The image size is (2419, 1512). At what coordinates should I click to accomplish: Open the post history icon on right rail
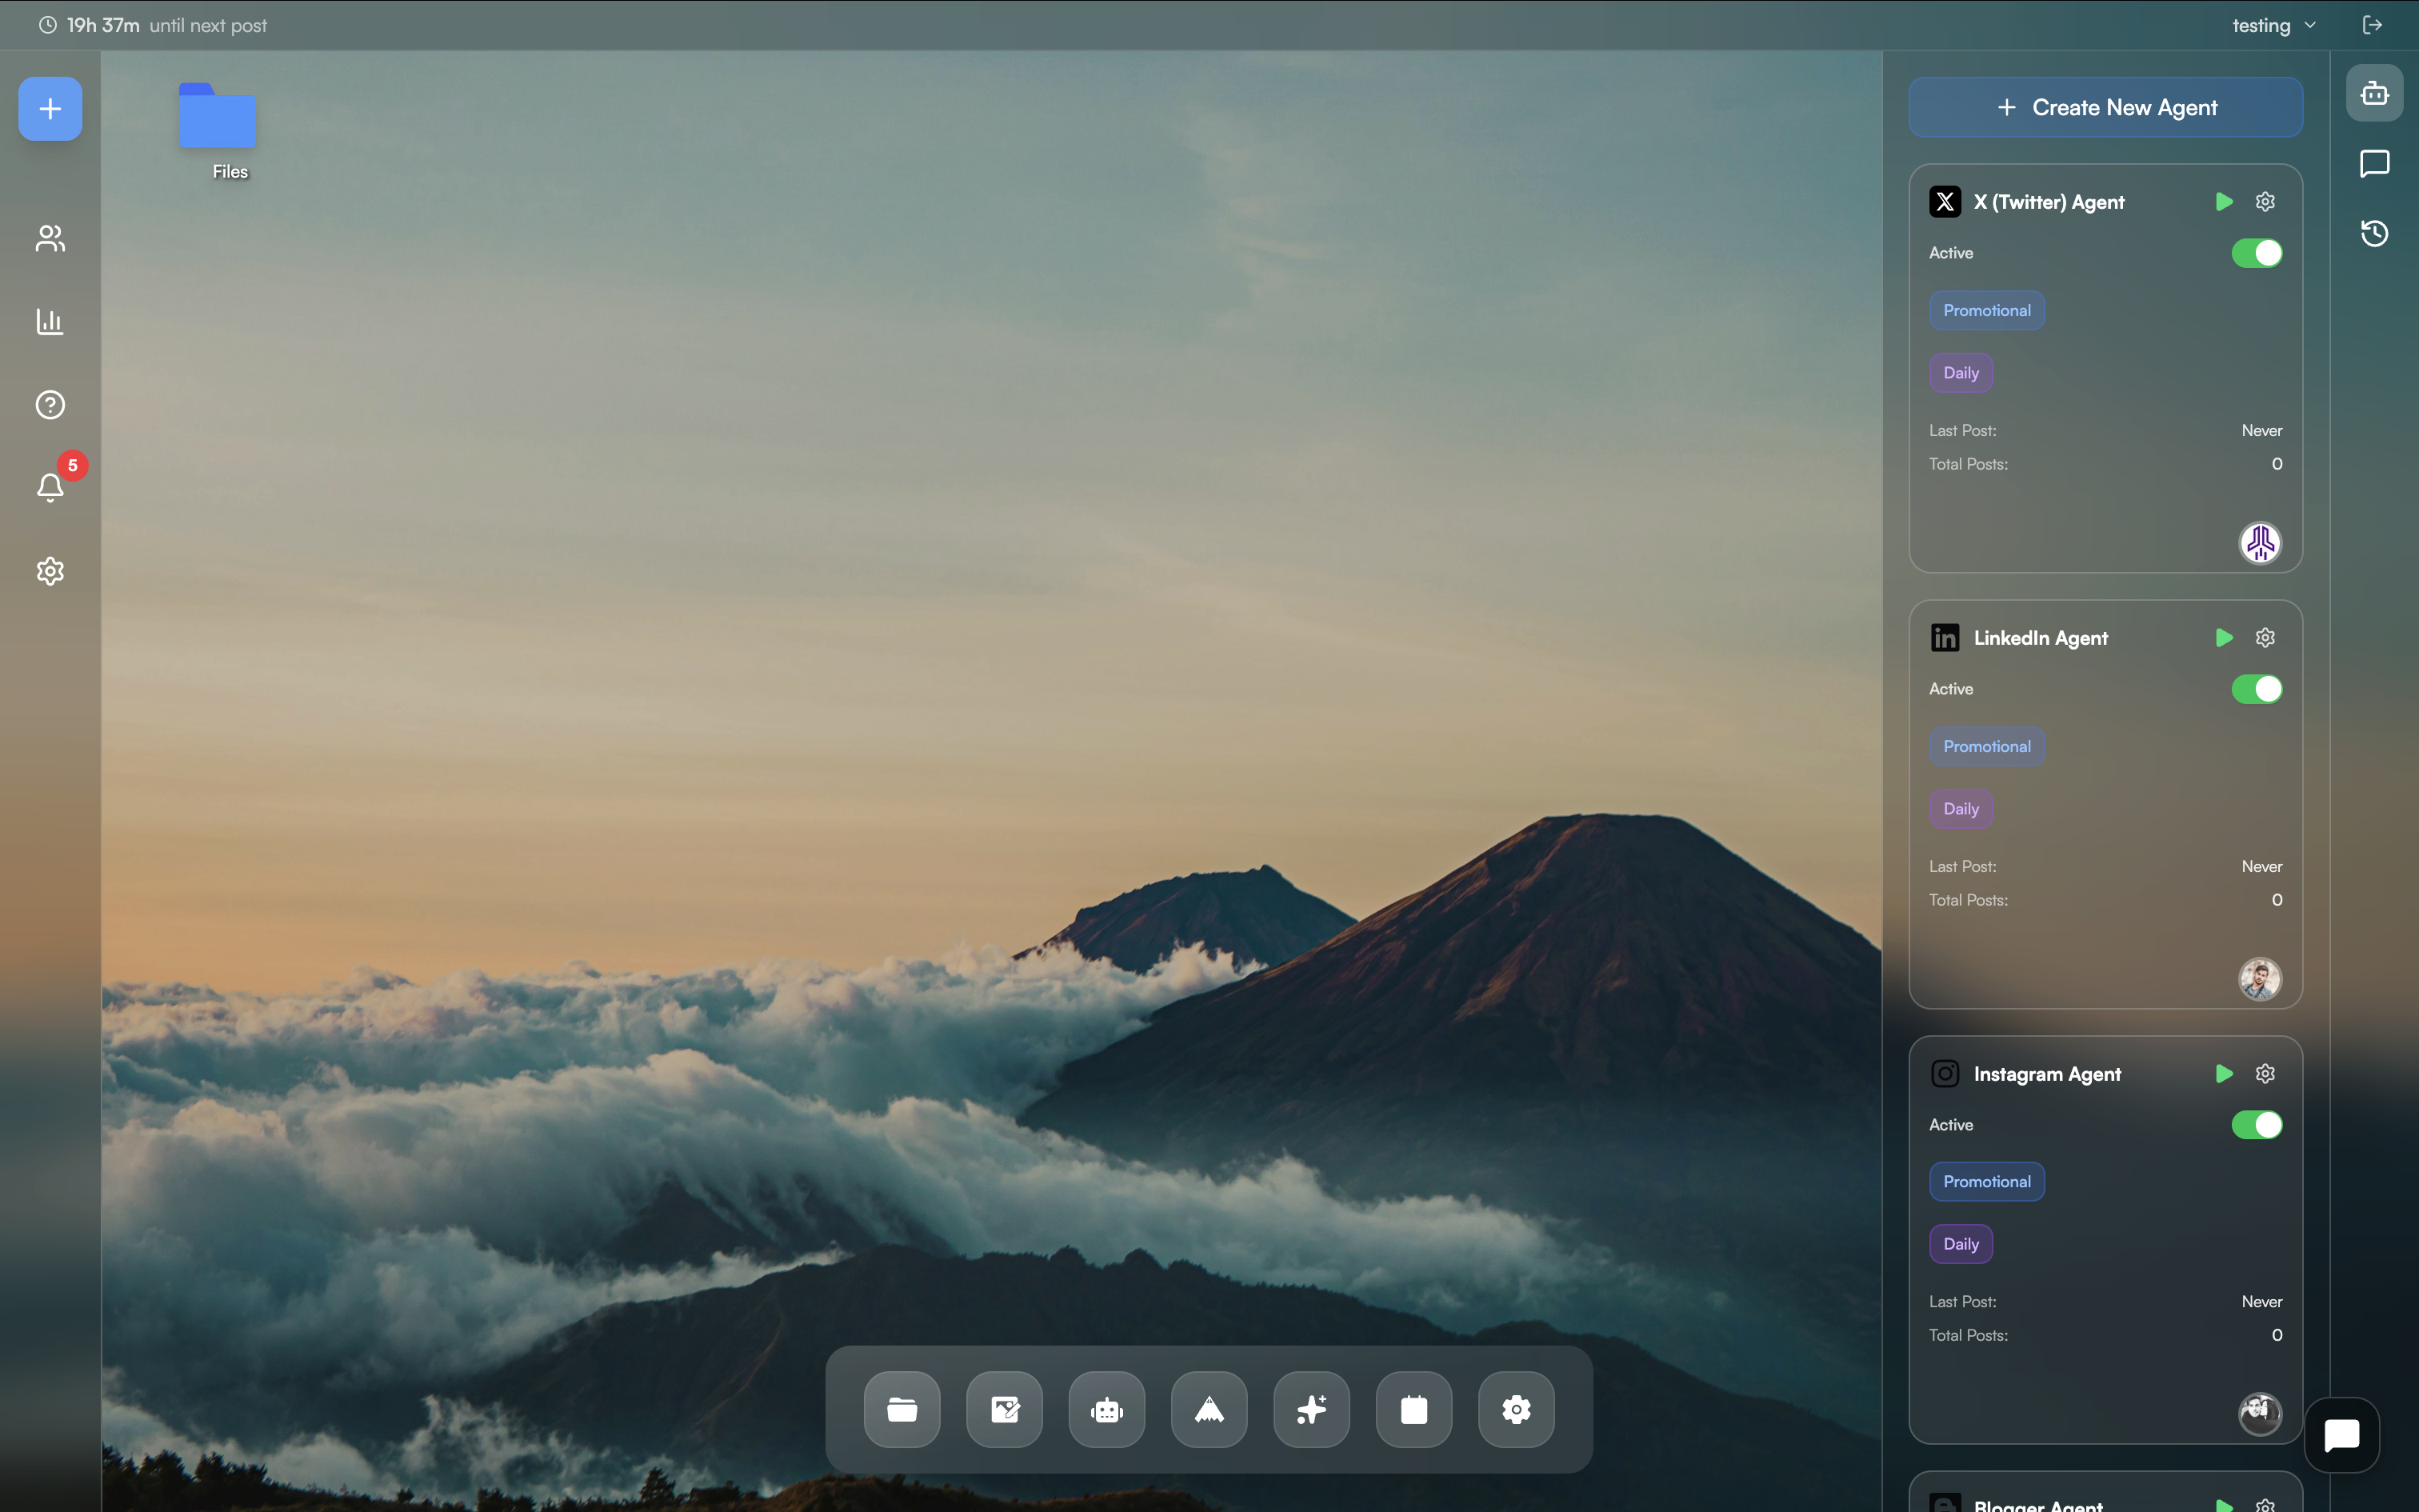(x=2374, y=233)
